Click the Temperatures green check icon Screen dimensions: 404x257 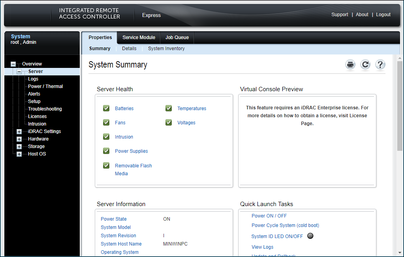coord(169,108)
